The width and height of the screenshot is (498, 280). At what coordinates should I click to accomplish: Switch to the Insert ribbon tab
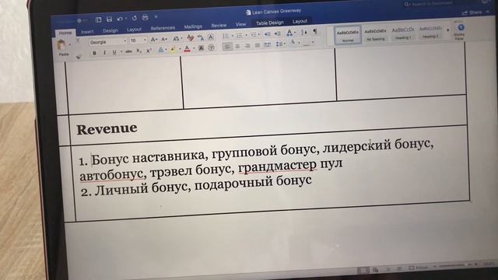[87, 32]
